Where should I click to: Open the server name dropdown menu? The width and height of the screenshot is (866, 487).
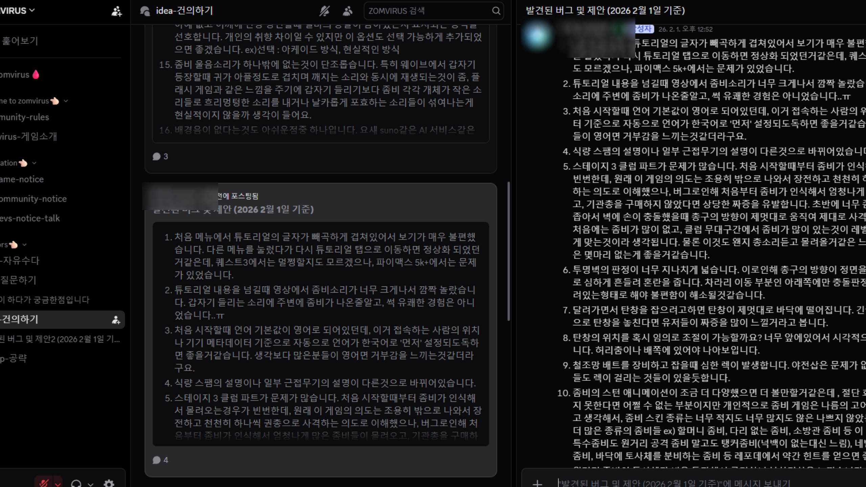32,10
